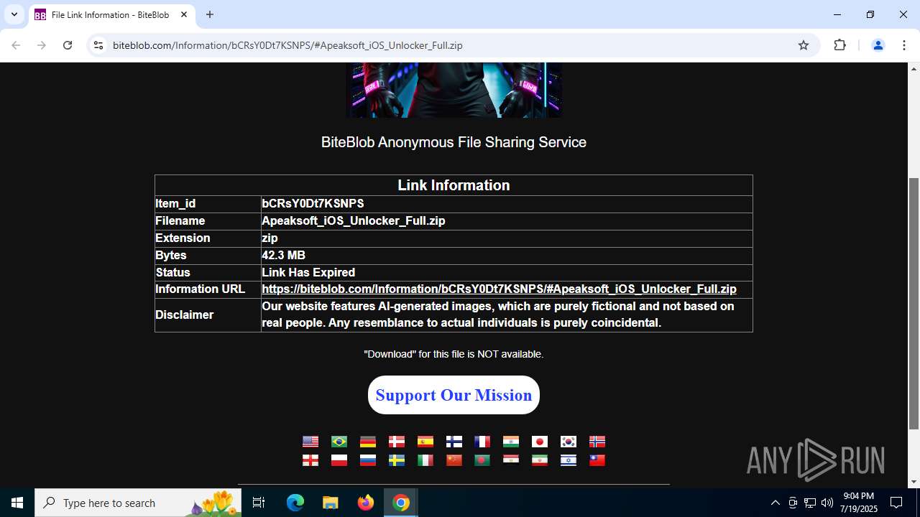Launch Firefox from the taskbar

[x=366, y=503]
